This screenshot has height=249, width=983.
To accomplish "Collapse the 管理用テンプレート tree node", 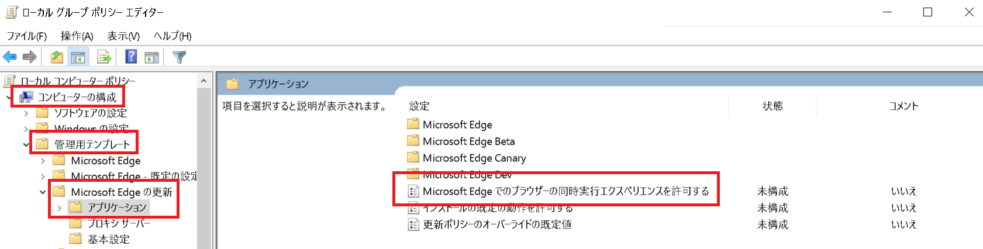I will click(x=26, y=144).
